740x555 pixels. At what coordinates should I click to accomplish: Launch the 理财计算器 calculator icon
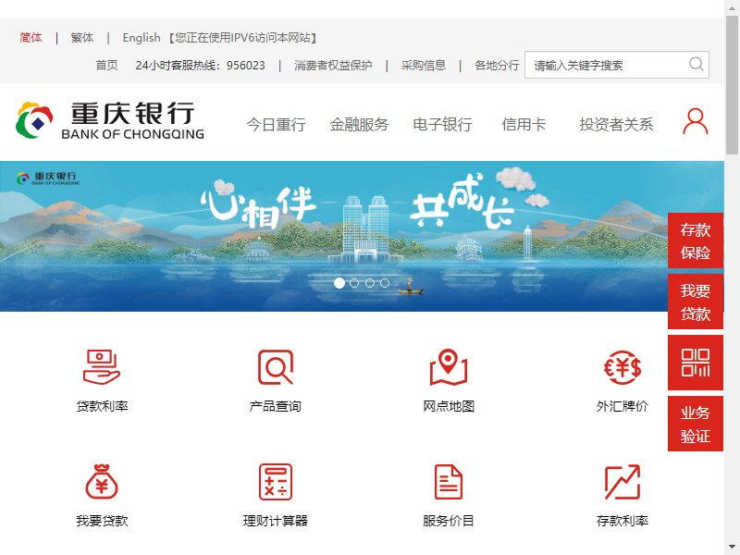[275, 482]
